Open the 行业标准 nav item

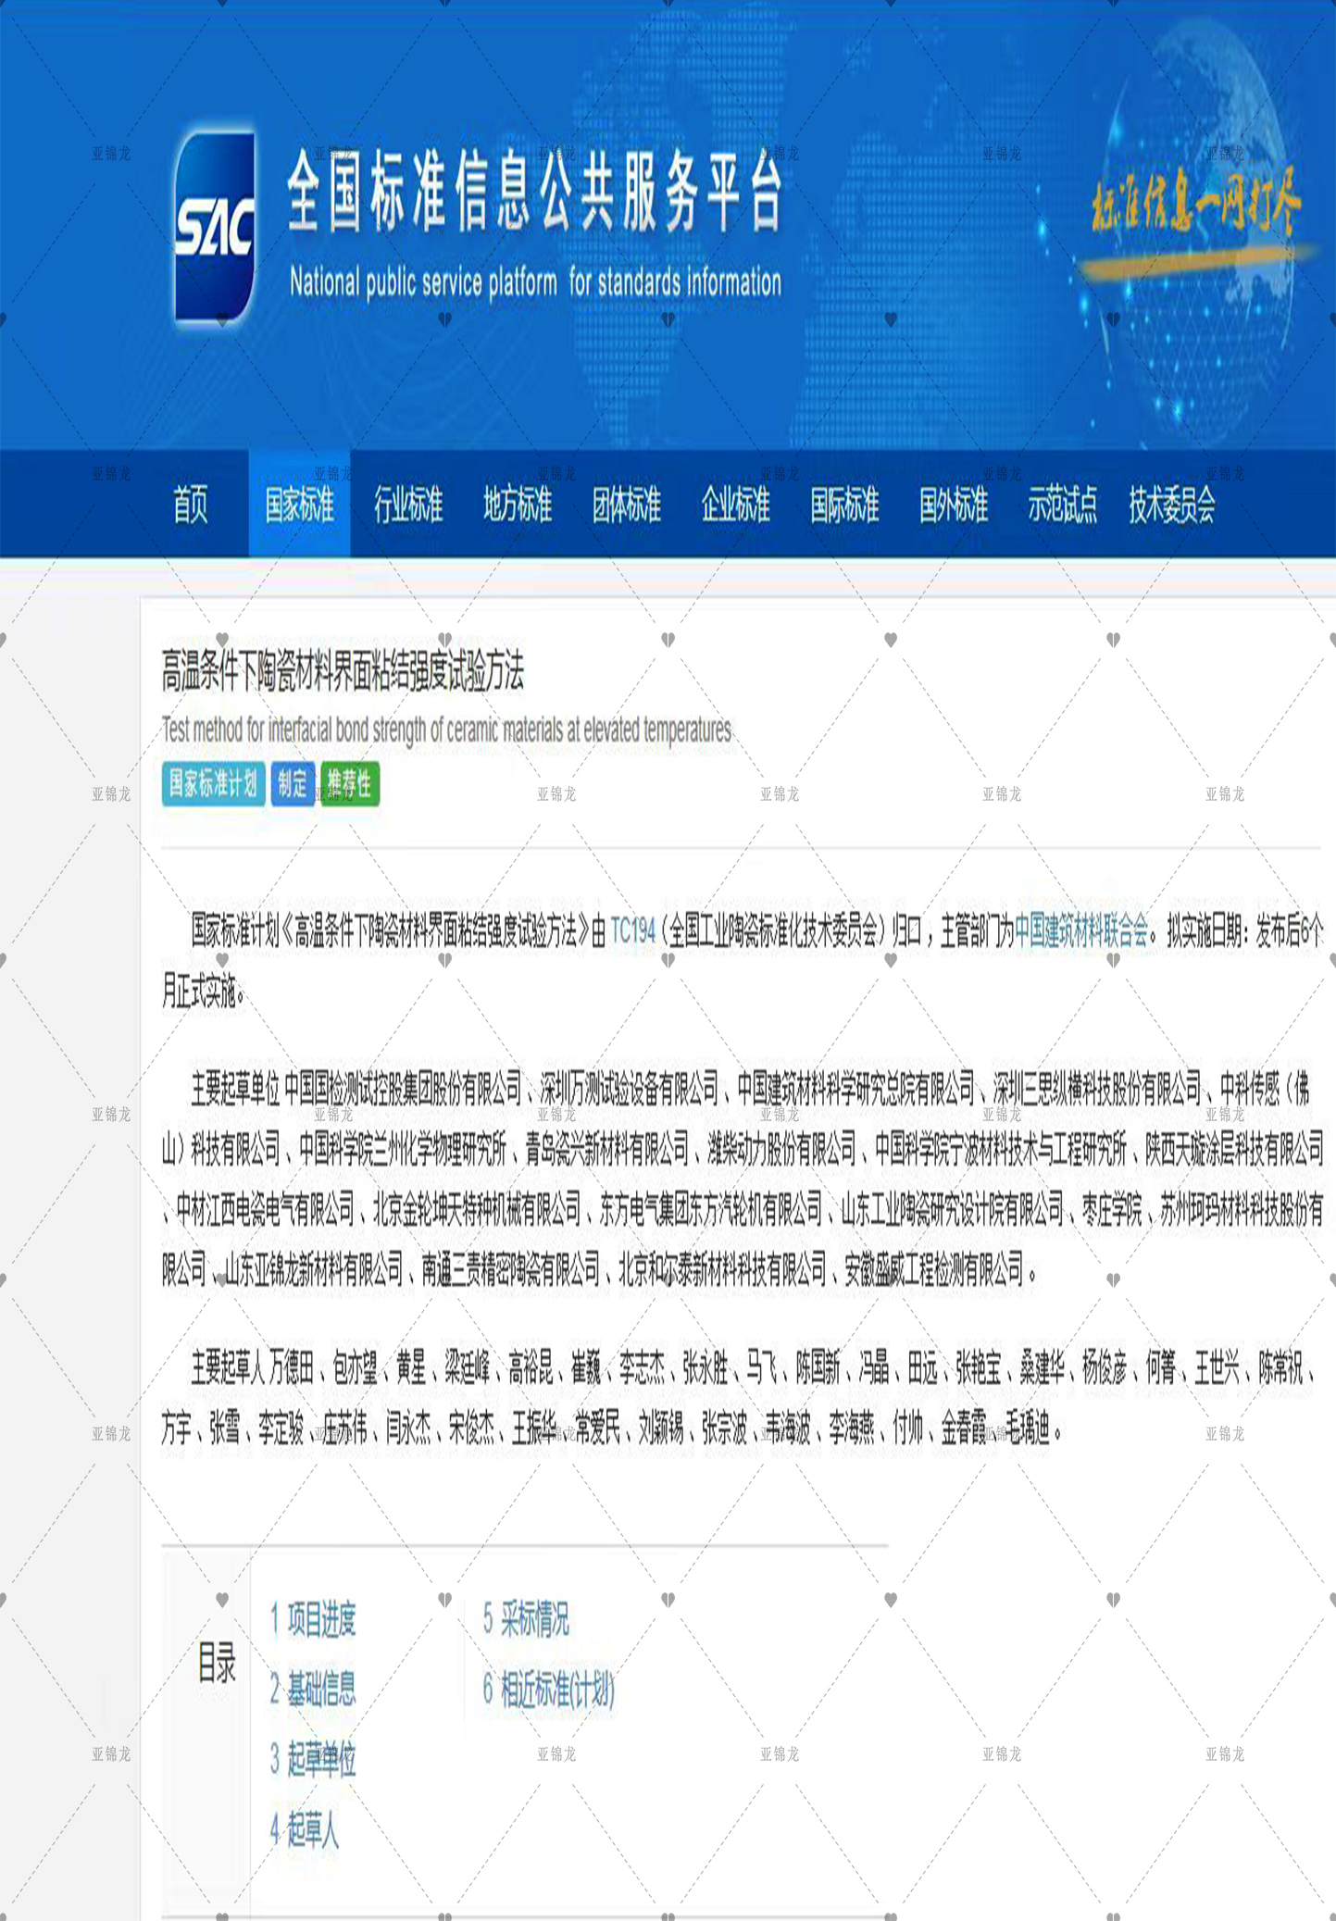pyautogui.click(x=408, y=505)
